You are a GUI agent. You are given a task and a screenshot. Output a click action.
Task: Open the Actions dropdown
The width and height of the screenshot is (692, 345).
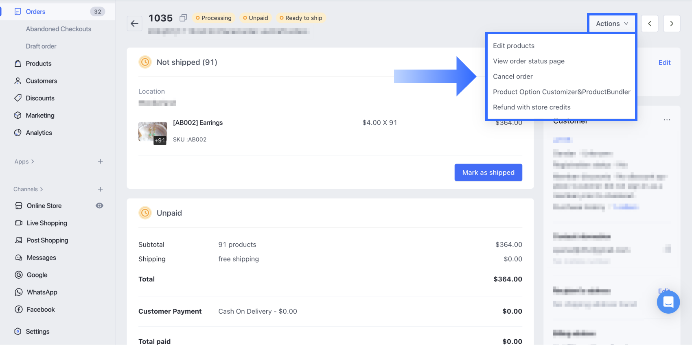pyautogui.click(x=612, y=24)
